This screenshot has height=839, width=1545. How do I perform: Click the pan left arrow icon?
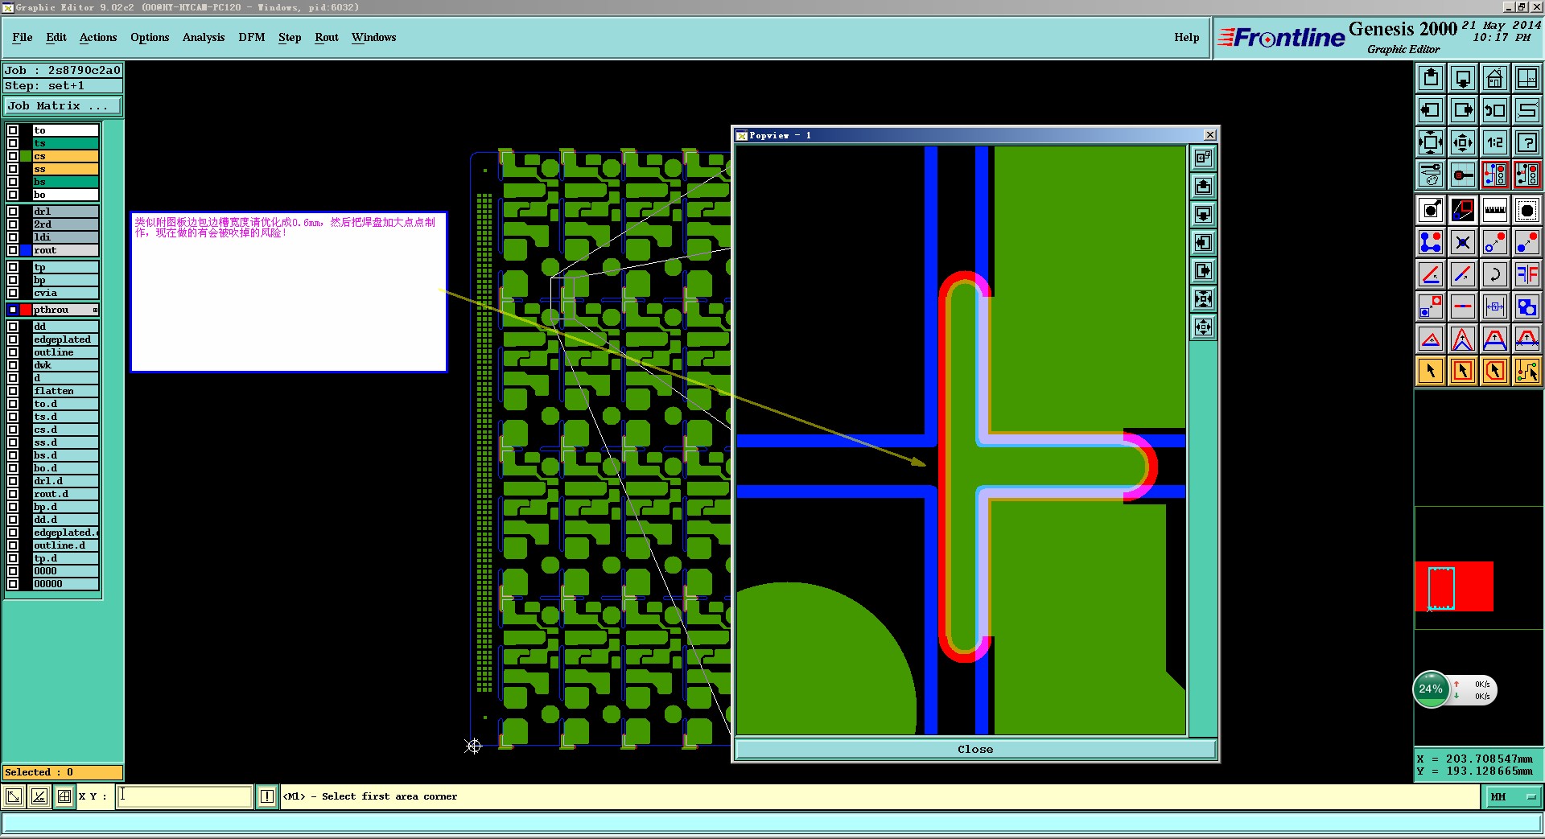1431,110
